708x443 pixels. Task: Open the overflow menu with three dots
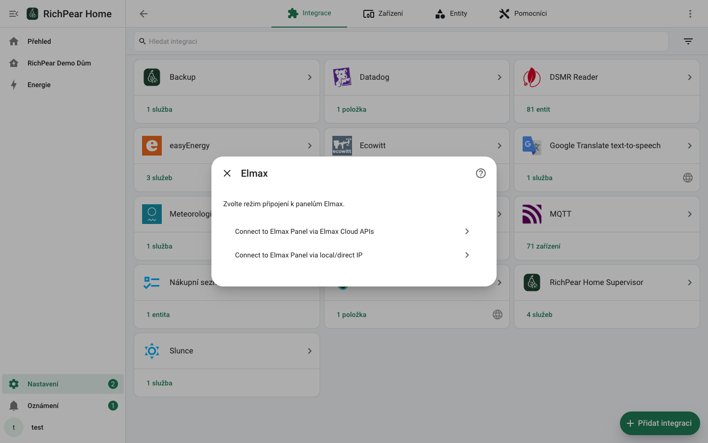click(x=690, y=14)
